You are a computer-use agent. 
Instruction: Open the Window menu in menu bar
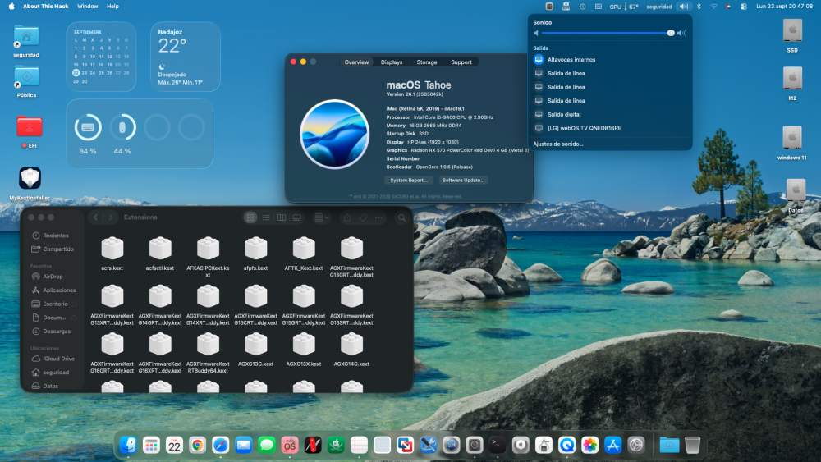[x=88, y=7]
